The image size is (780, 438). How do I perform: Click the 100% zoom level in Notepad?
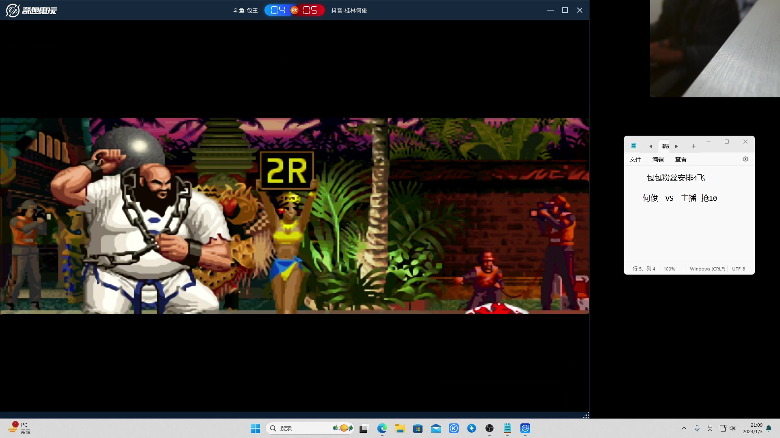coord(669,269)
